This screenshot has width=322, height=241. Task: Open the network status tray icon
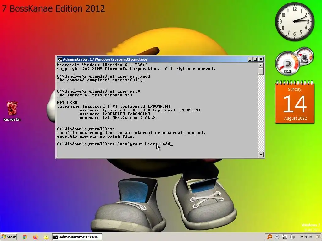[x=284, y=237]
